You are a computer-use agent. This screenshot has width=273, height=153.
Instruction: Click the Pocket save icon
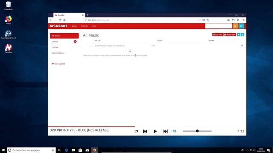point(203,20)
